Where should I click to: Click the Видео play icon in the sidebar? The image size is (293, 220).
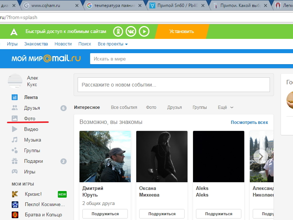pos(15,129)
